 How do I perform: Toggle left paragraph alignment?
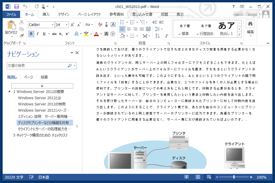(x=122, y=29)
